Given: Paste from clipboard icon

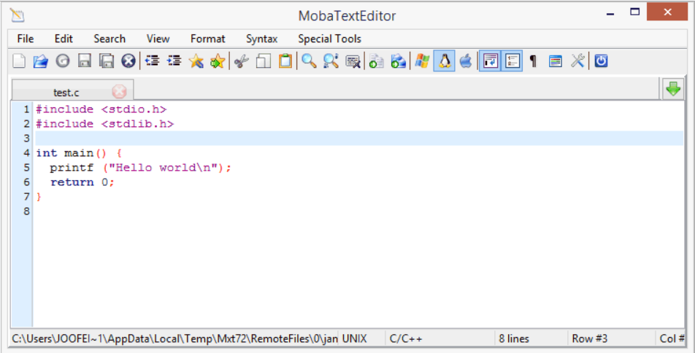Looking at the screenshot, I should point(285,61).
